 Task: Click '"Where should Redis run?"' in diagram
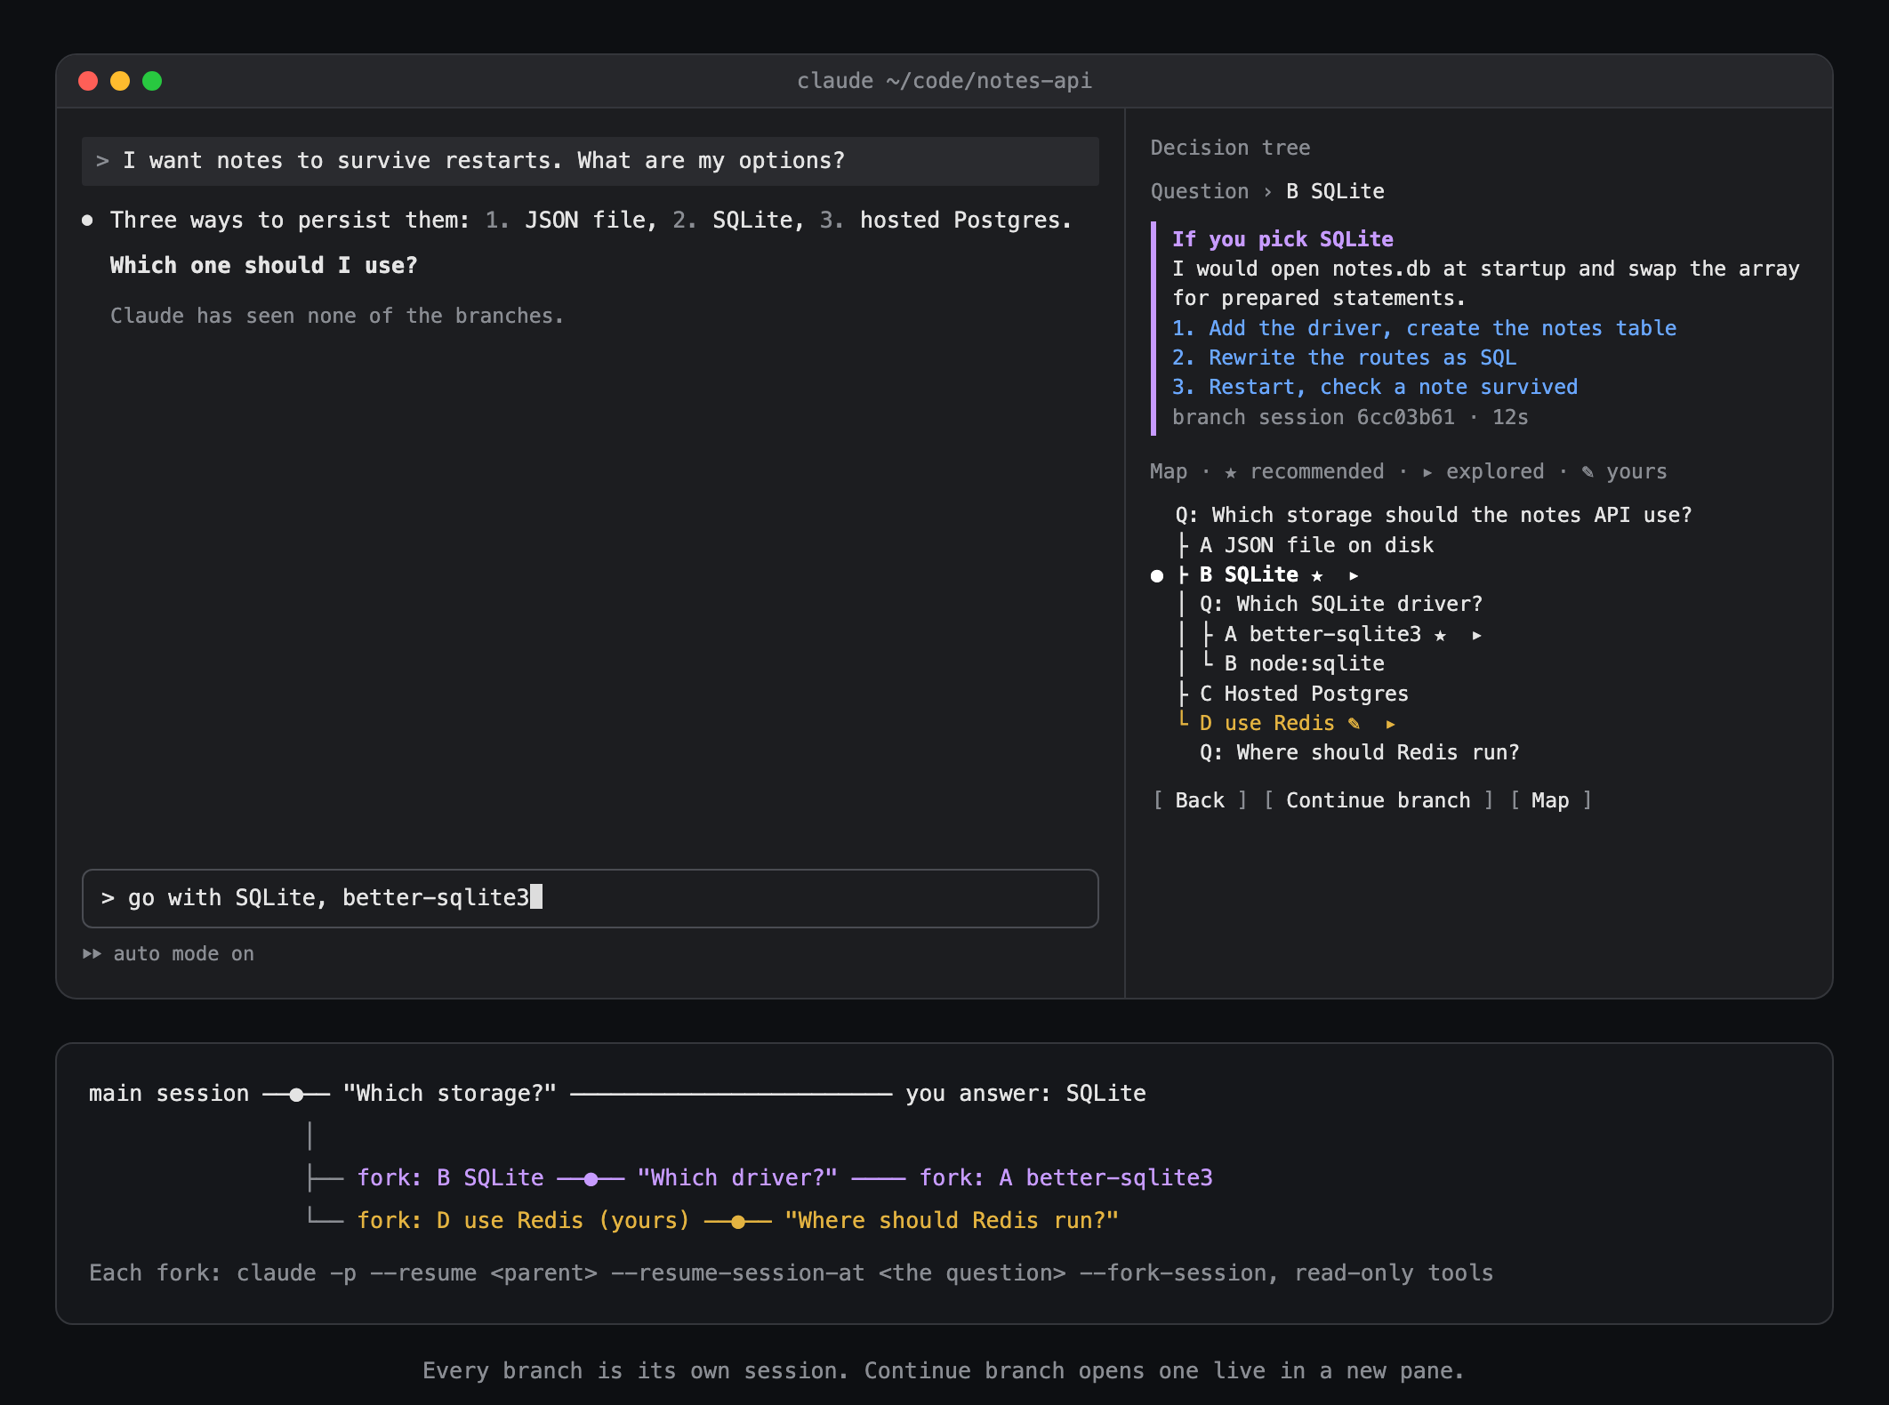click(x=951, y=1220)
